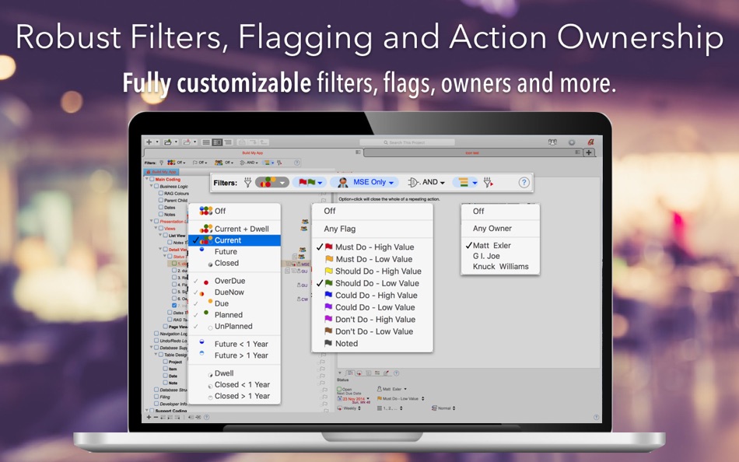Select the Could Do - High Value blue flag
The image size is (739, 462).
click(x=372, y=295)
